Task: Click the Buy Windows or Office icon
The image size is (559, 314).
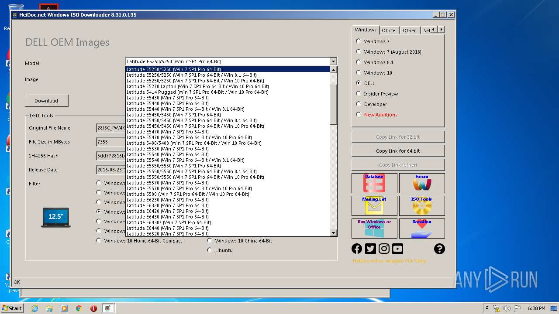Action: coord(374,229)
